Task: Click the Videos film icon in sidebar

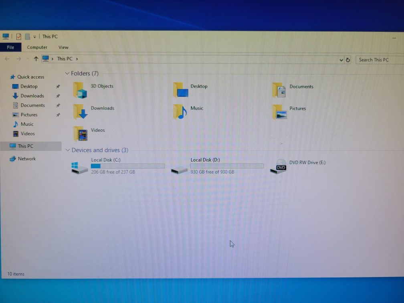Action: click(x=16, y=134)
